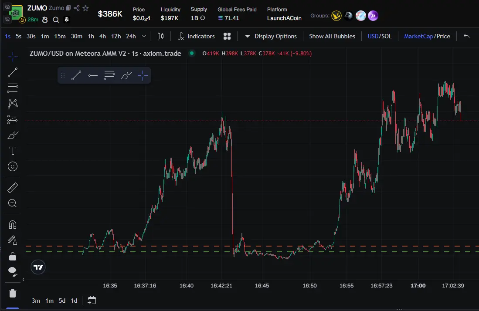Activate the zoom in tool
This screenshot has height=311, width=479.
point(13,203)
